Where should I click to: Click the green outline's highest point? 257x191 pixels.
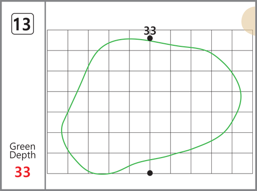pos(130,39)
